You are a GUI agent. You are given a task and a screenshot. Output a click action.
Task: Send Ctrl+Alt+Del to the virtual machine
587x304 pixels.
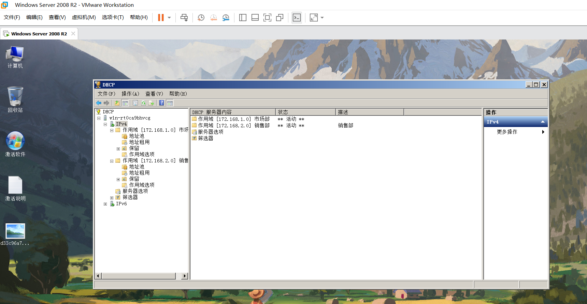point(184,18)
